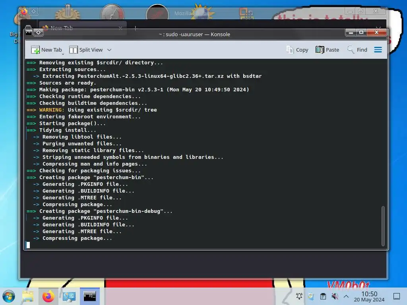The width and height of the screenshot is (407, 305).
Task: Click "Checking buildtime dependencies..." line
Action: pyautogui.click(x=87, y=103)
